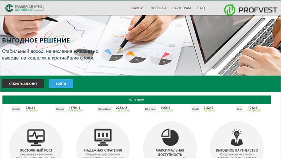Select the BitcoinCash quote label
The height and width of the screenshot is (158, 281).
coord(105,109)
